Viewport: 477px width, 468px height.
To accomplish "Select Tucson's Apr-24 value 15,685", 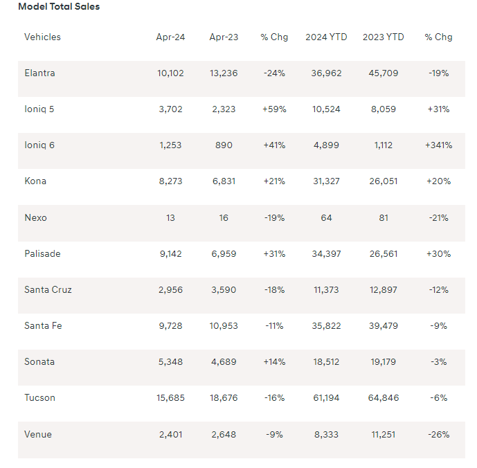I will click(x=170, y=397).
